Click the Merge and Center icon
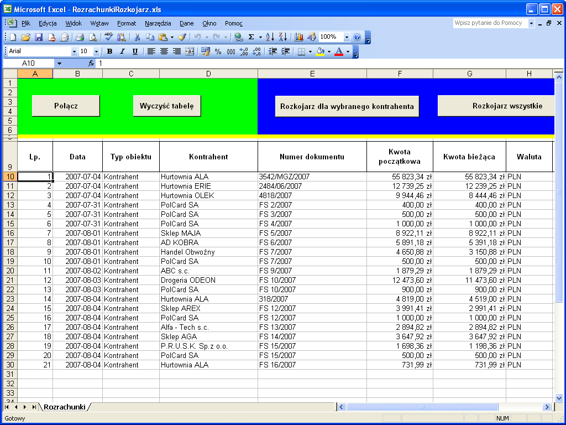566x425 pixels. point(190,51)
